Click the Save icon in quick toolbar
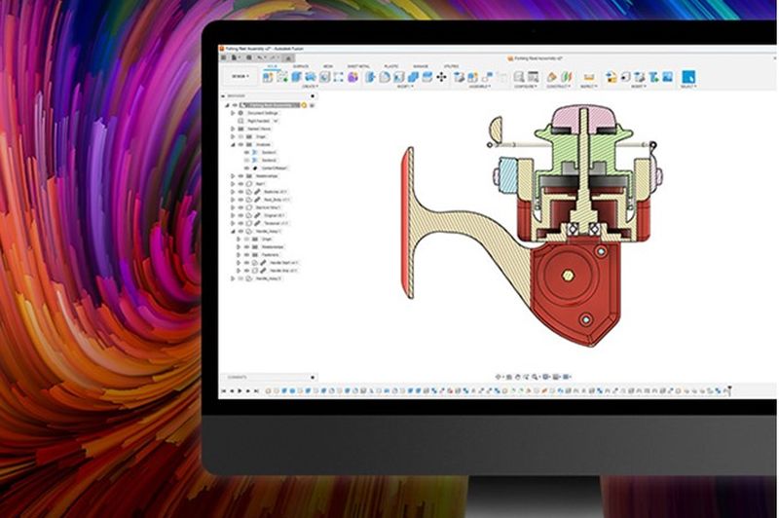This screenshot has height=518, width=779. point(249,57)
